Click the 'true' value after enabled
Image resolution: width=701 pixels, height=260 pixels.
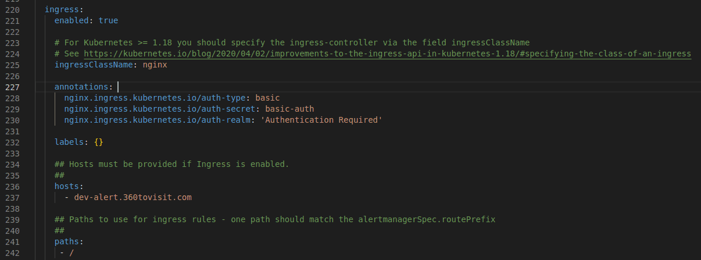(108, 20)
